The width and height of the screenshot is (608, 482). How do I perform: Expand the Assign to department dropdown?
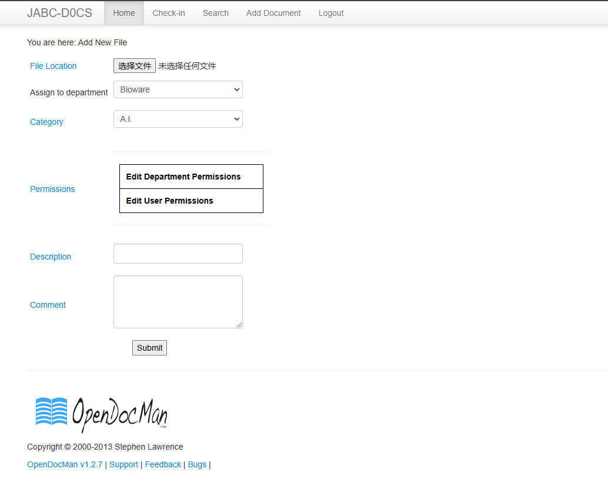click(x=178, y=89)
